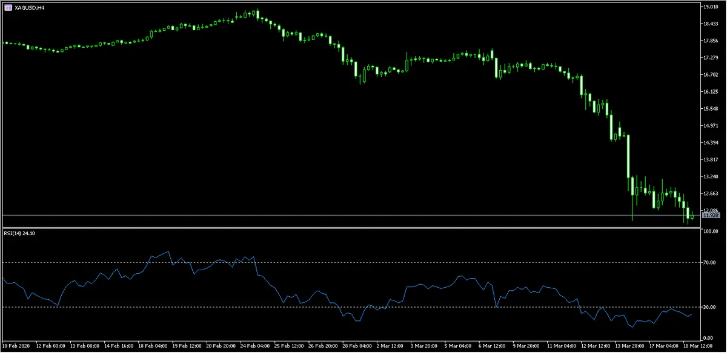Click the RSI 100.00 scale label
This screenshot has width=727, height=353.
point(710,232)
